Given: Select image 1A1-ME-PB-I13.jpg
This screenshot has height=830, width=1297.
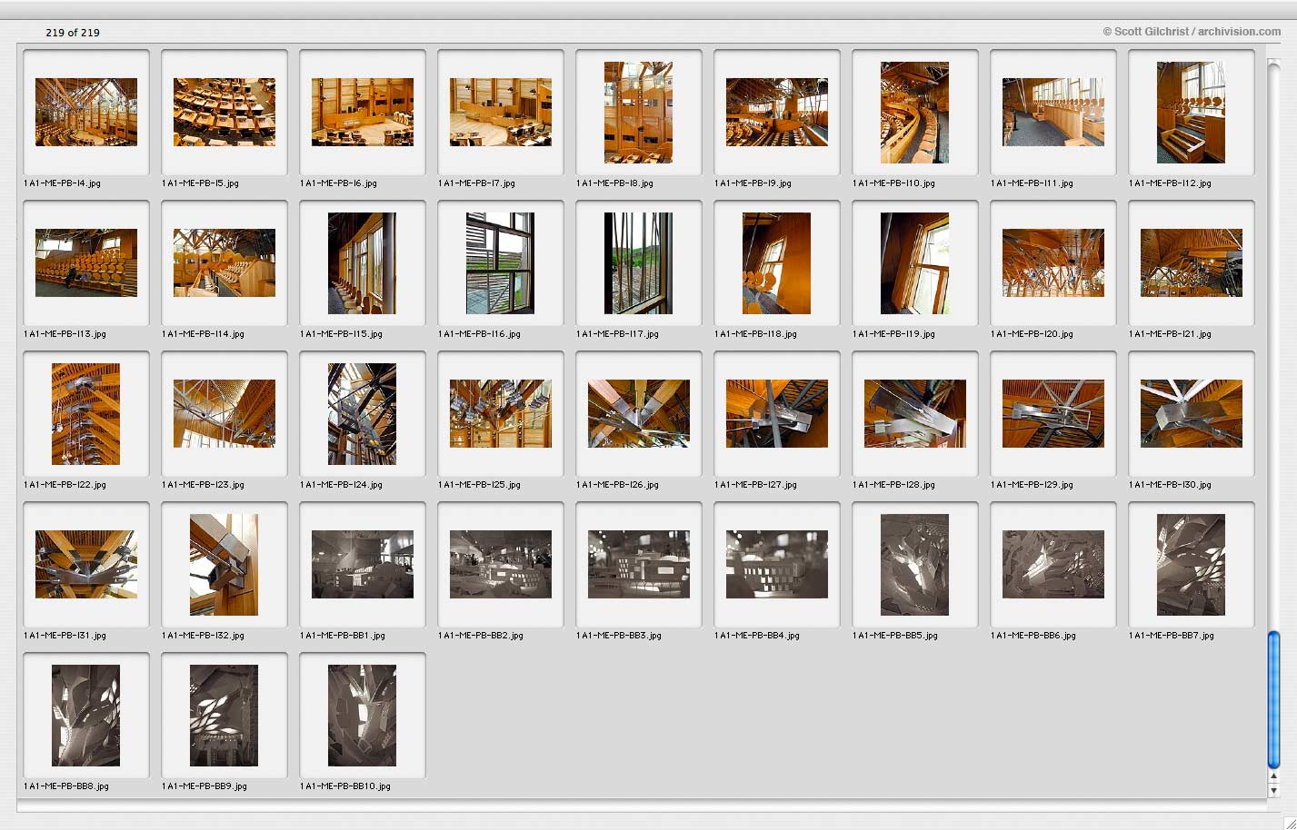Looking at the screenshot, I should point(86,263).
